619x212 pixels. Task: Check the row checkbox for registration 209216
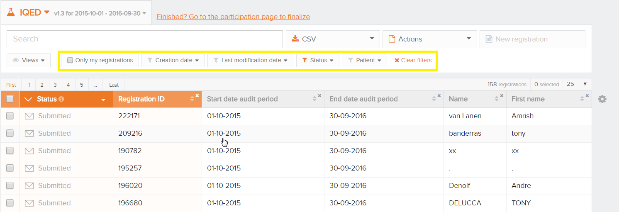point(10,133)
